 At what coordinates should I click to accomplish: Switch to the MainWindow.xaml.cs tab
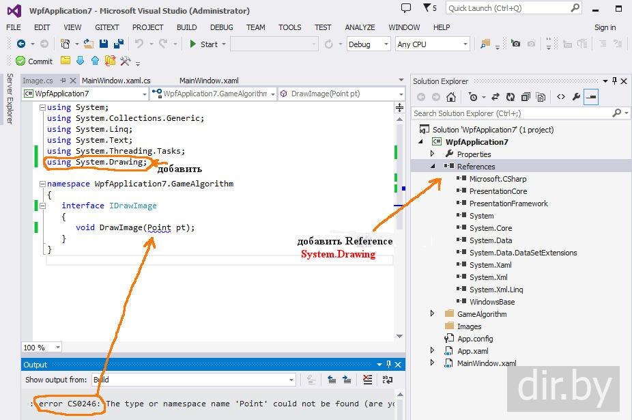[x=116, y=81]
